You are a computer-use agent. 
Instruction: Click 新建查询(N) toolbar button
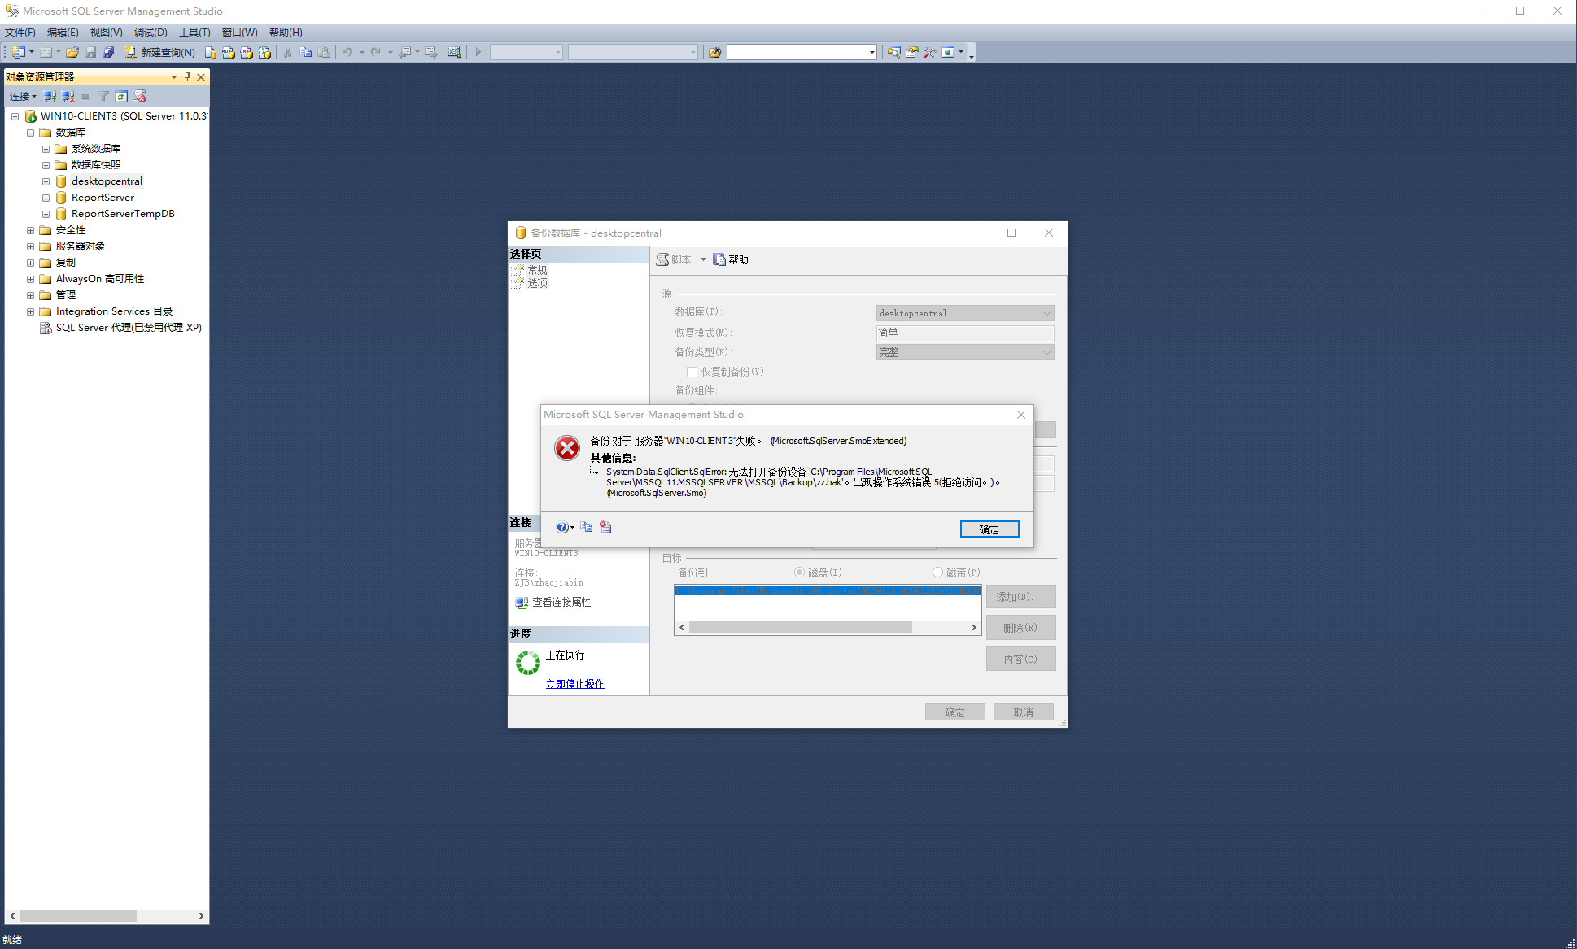[159, 52]
